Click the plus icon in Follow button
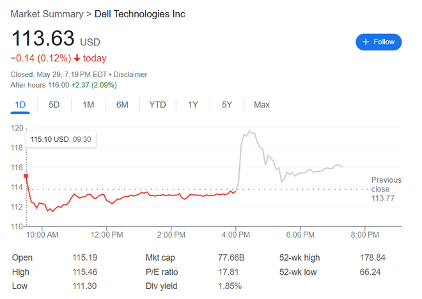This screenshot has height=299, width=422. pos(366,42)
